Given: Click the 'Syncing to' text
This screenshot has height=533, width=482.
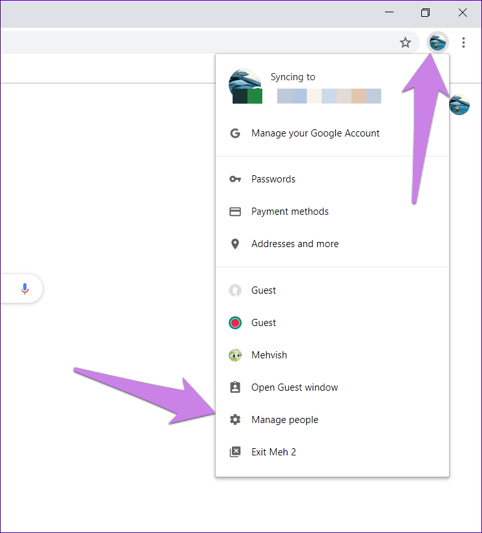Looking at the screenshot, I should tap(293, 77).
